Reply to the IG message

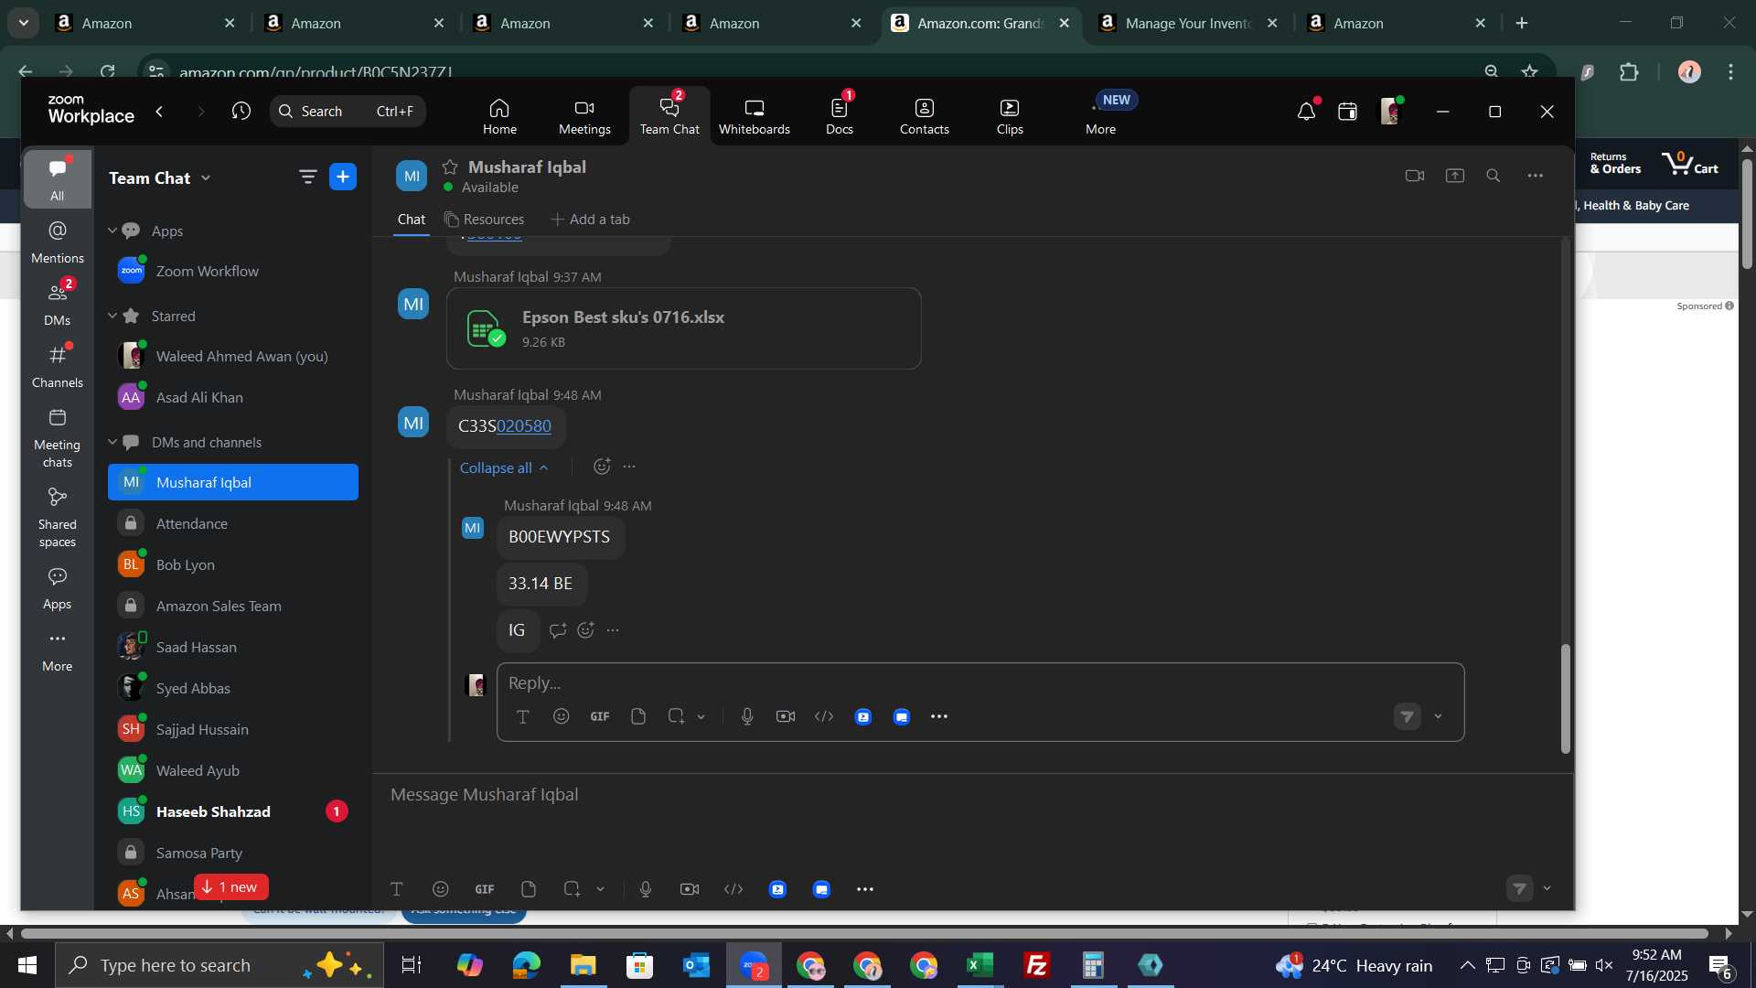pos(558,630)
